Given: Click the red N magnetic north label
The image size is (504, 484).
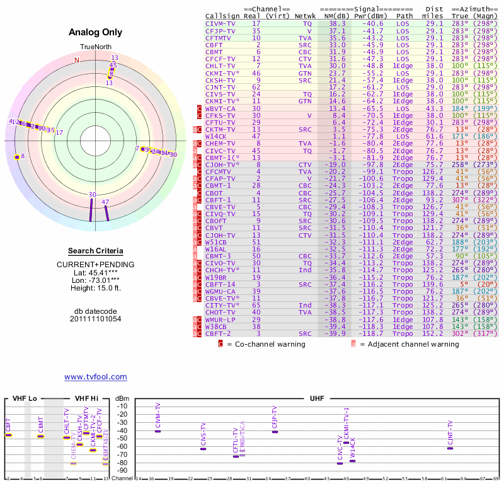Looking at the screenshot, I should point(77,60).
